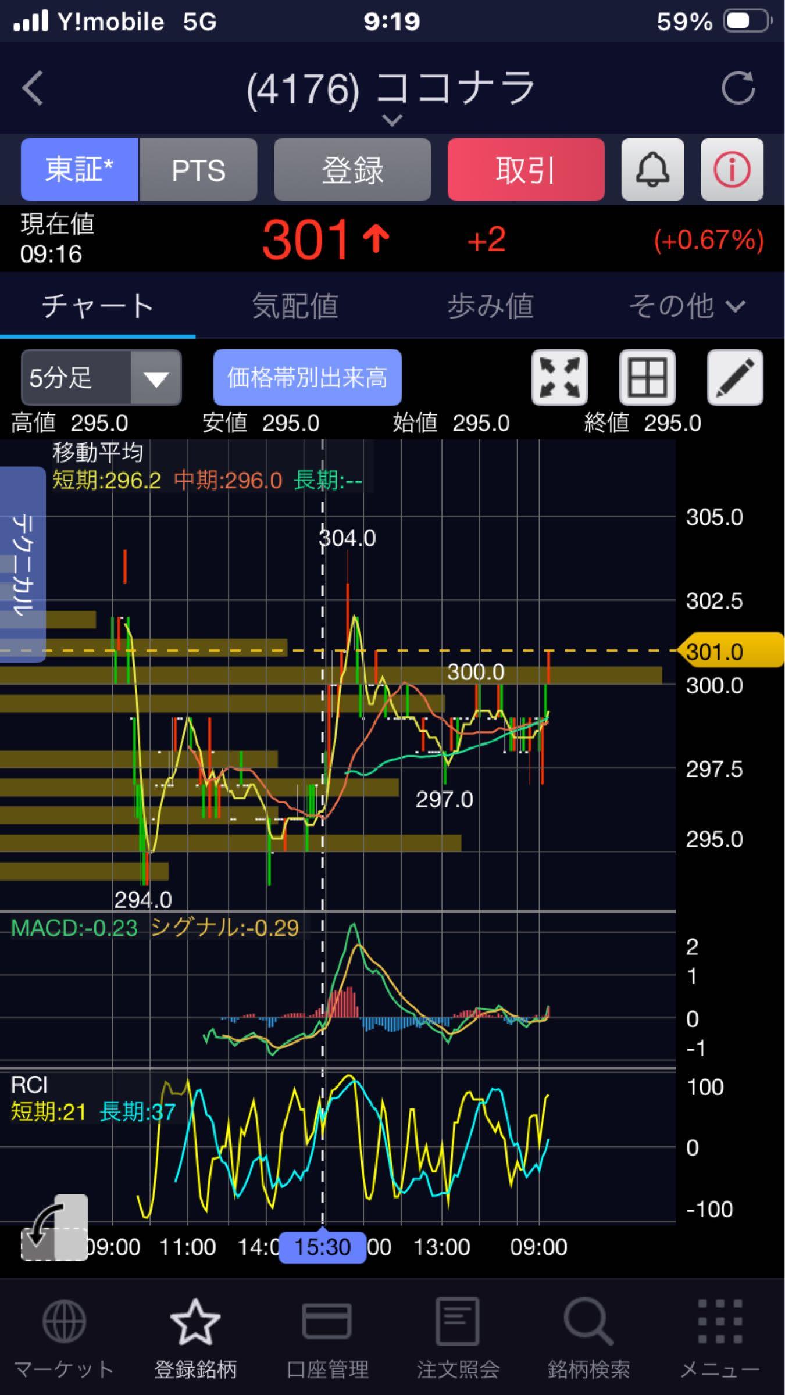The height and width of the screenshot is (1395, 785).
Task: Tap the 15:30 timeline cursor marker
Action: [322, 1247]
